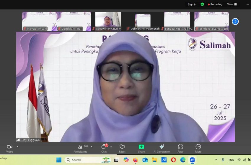This screenshot has height=165, width=251.
Task: Select the Bangwil-PP-Ainun participant thumbnail
Action: 108,21
